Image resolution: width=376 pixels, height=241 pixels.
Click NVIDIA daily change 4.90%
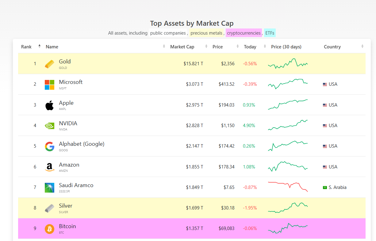click(249, 126)
